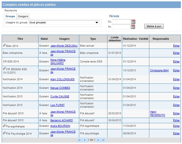Click paperclip icon beside CR SESSAD ESS
Viewport: 182px width, 144px height.
coord(4,69)
